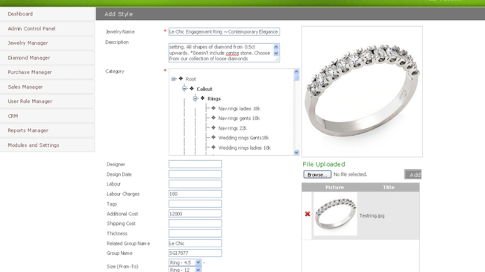Open Reports Manager
The image size is (485, 272).
[x=47, y=130]
